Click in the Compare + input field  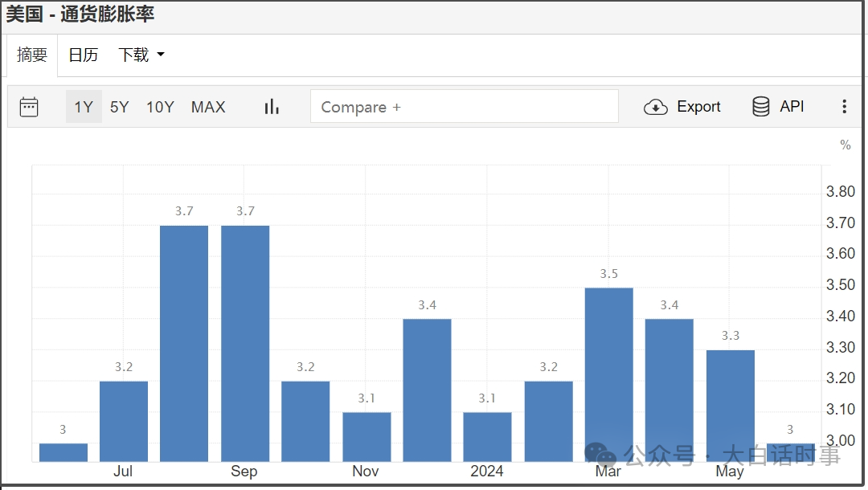pyautogui.click(x=464, y=107)
